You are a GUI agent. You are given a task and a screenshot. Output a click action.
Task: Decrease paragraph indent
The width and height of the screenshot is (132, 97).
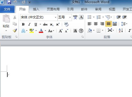tap(119, 17)
